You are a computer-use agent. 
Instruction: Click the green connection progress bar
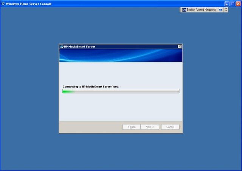pos(121,91)
